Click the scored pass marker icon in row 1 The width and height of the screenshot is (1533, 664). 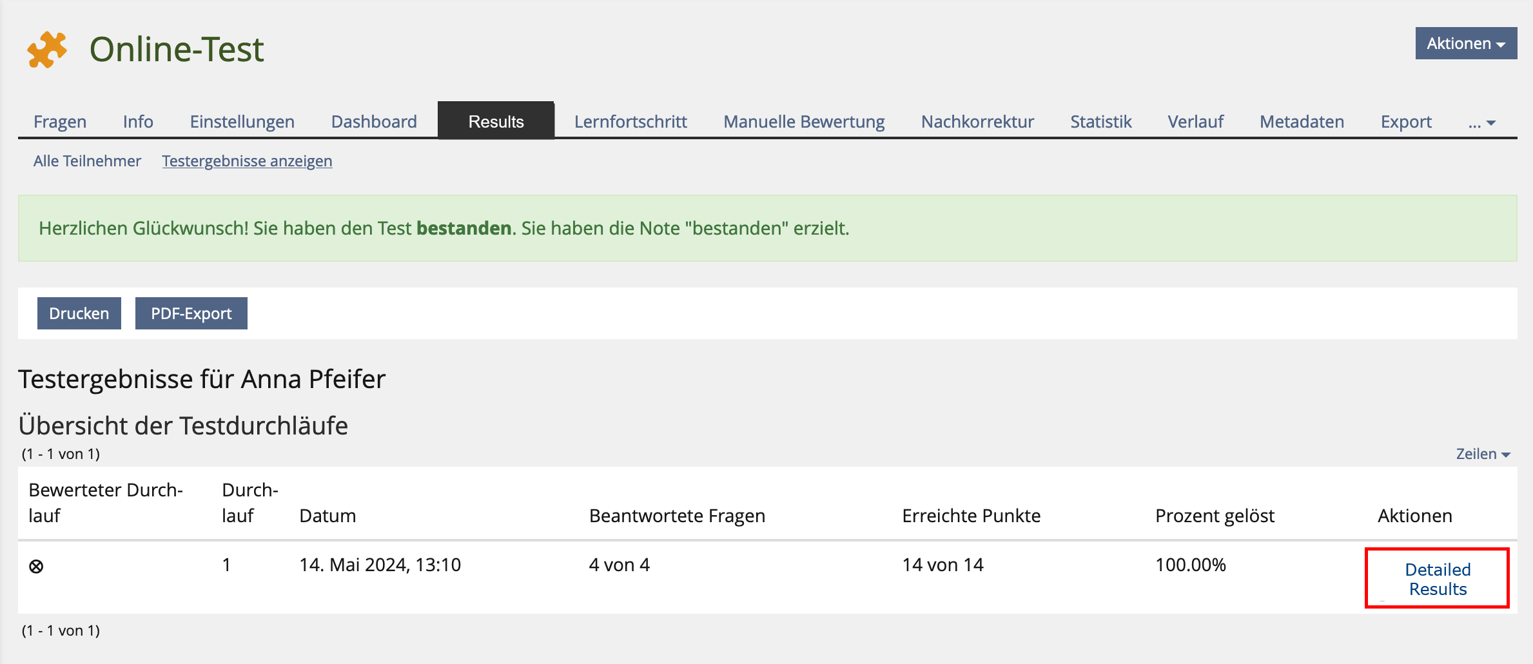[x=36, y=567]
